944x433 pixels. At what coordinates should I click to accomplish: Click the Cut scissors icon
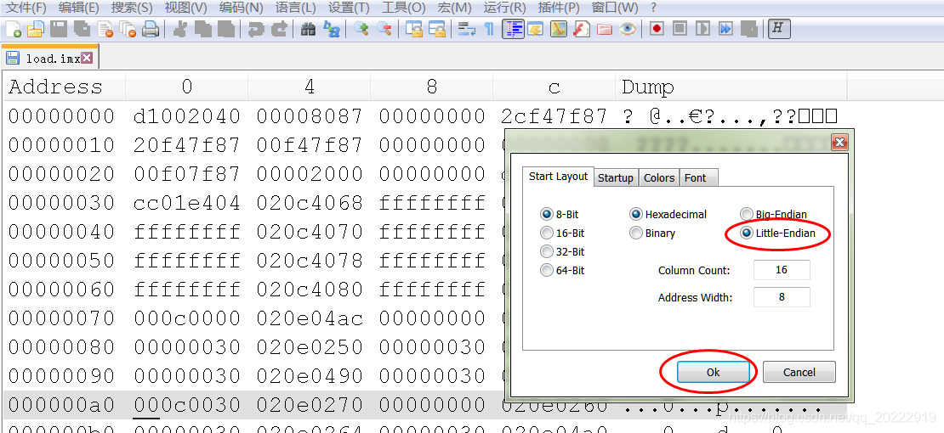pyautogui.click(x=179, y=29)
